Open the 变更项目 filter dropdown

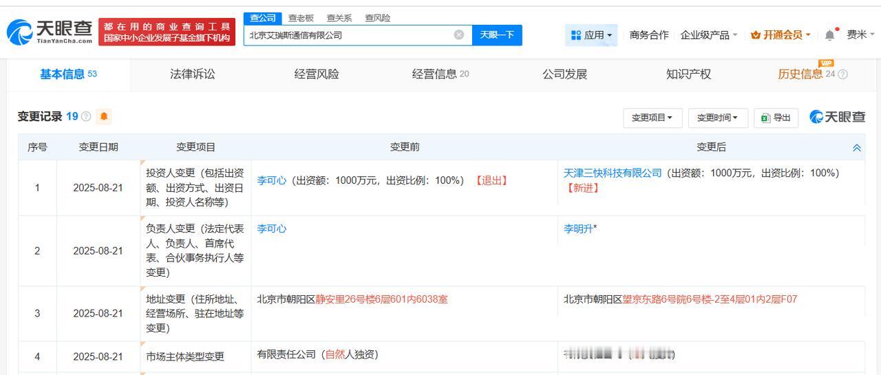tap(652, 118)
